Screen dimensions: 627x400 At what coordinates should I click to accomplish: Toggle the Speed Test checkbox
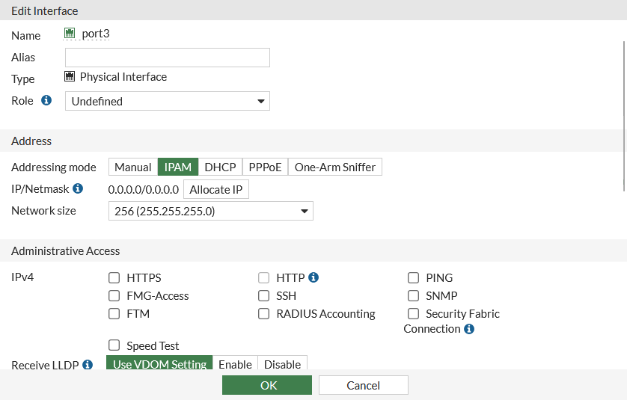(114, 345)
